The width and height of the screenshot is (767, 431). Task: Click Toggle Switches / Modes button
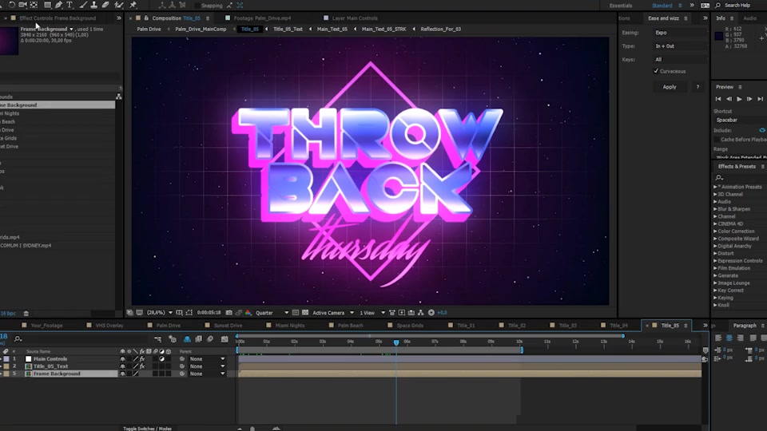click(x=147, y=429)
